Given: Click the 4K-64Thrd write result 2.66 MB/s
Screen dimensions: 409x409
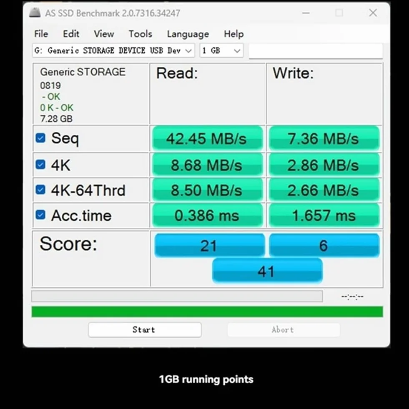Looking at the screenshot, I should (x=324, y=190).
